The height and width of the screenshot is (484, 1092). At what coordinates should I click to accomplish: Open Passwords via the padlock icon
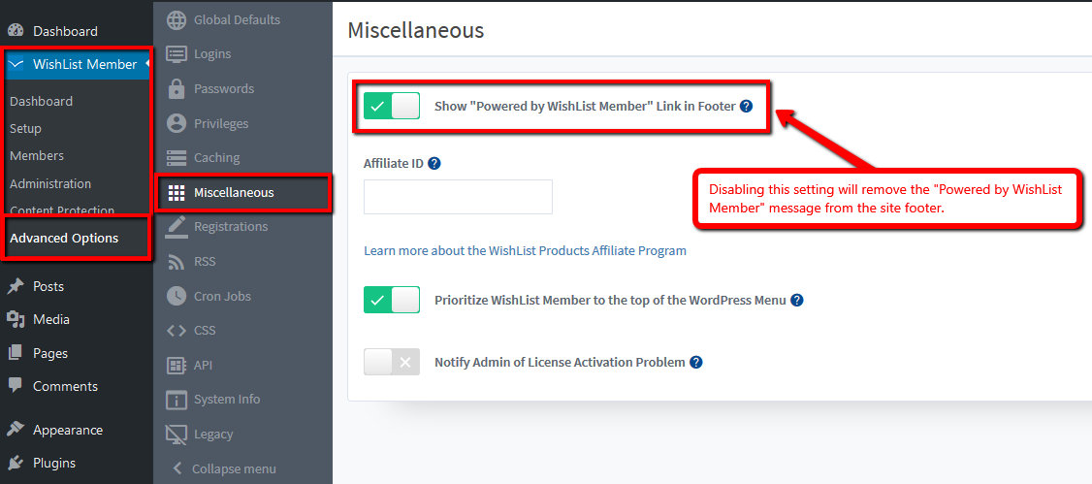(177, 88)
